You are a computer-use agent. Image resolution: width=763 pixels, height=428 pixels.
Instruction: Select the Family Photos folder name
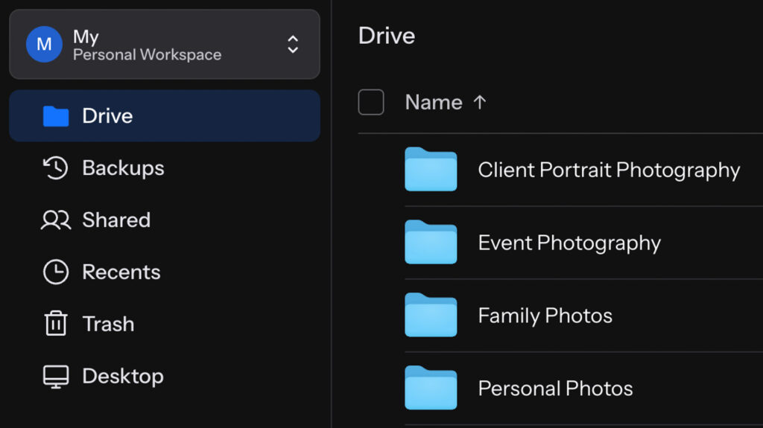point(545,316)
